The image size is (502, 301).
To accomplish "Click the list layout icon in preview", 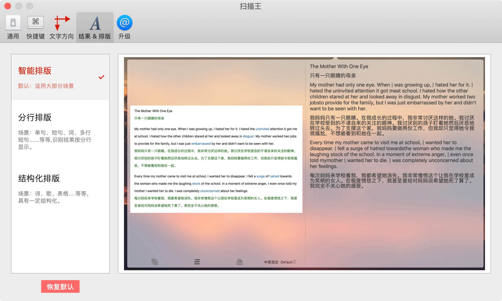I will (x=197, y=262).
